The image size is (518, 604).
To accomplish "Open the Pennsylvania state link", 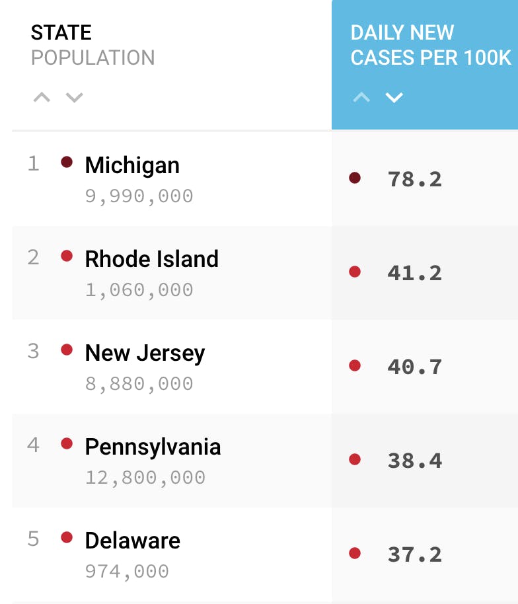I will click(x=153, y=447).
